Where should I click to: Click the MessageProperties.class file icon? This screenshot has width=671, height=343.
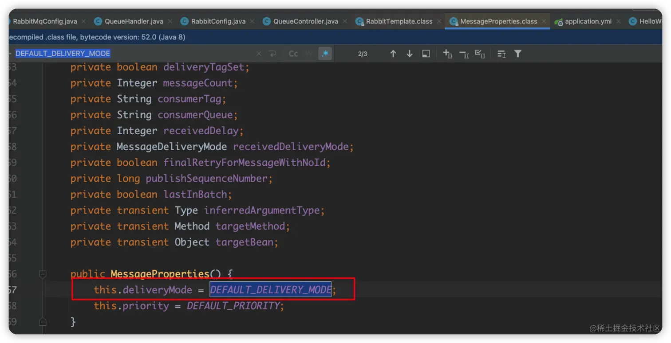pyautogui.click(x=453, y=21)
